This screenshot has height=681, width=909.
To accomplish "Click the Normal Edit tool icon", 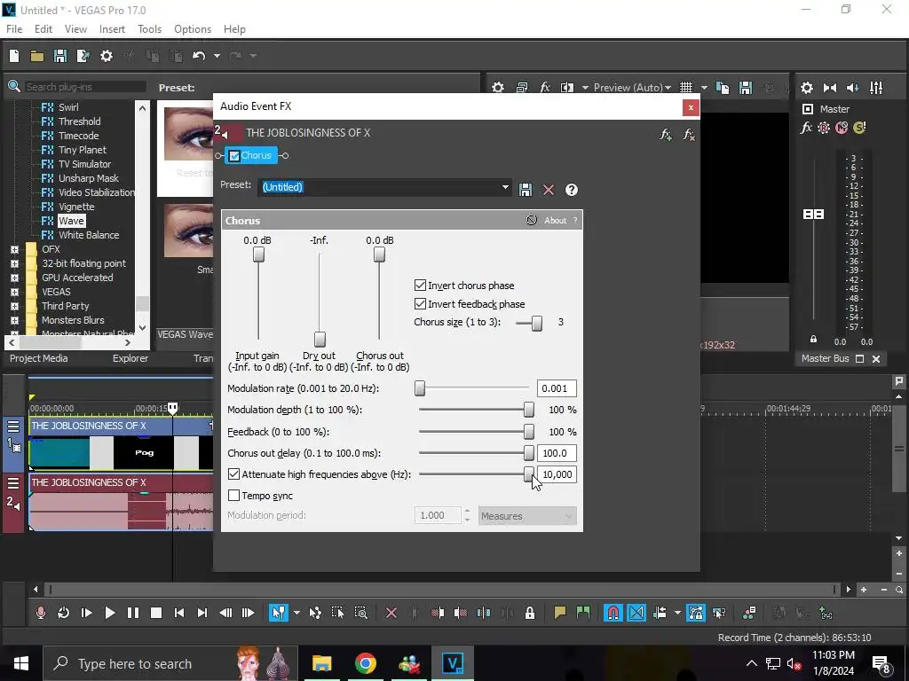I will (x=279, y=613).
